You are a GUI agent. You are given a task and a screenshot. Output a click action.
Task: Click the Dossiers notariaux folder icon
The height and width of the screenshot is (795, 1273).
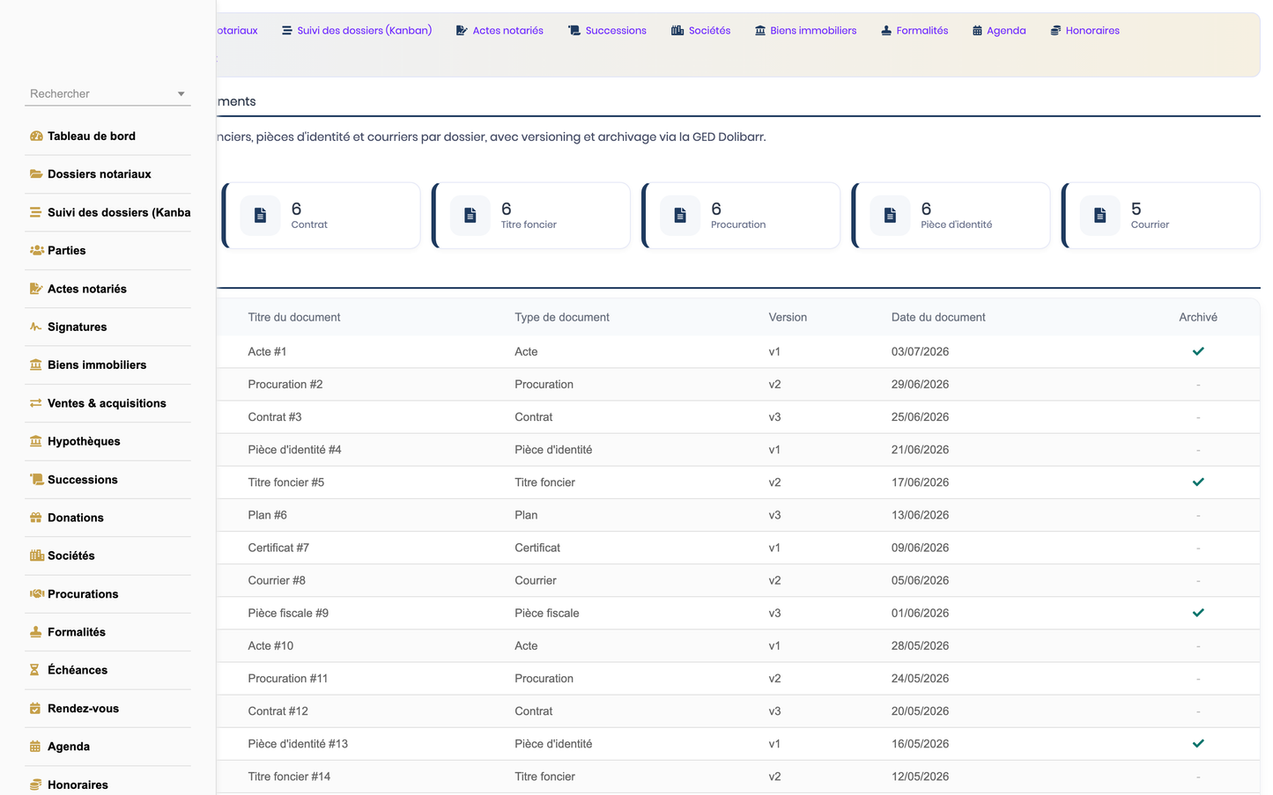point(36,174)
